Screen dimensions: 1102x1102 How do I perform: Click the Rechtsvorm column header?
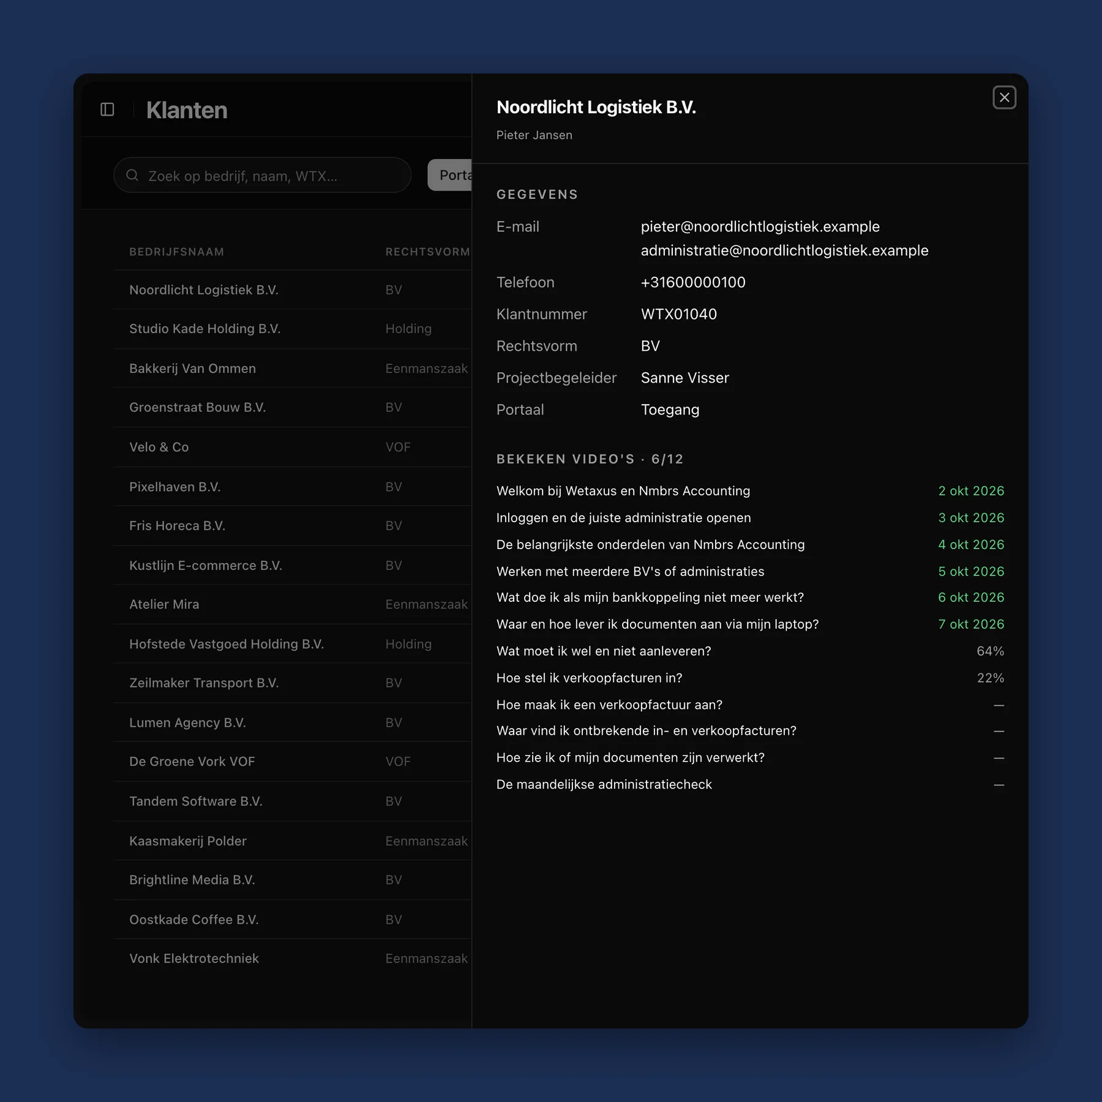(428, 252)
